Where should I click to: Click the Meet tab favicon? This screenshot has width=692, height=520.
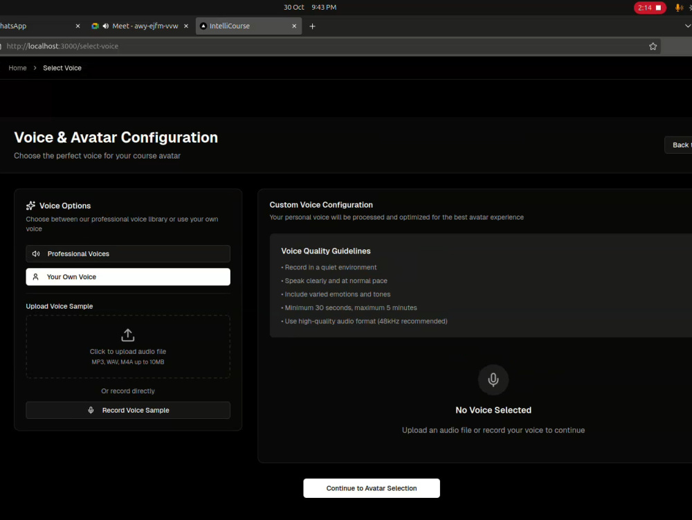[x=95, y=26]
